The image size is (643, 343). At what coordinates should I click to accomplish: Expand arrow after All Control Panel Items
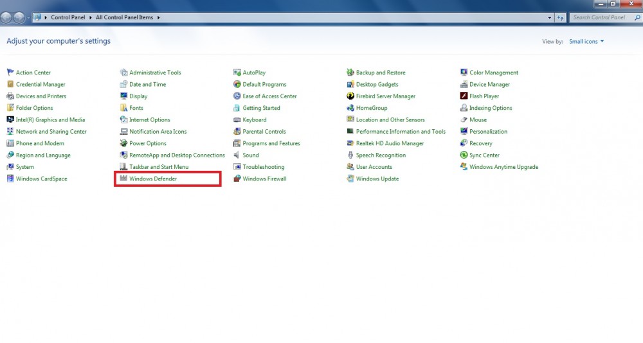(158, 17)
